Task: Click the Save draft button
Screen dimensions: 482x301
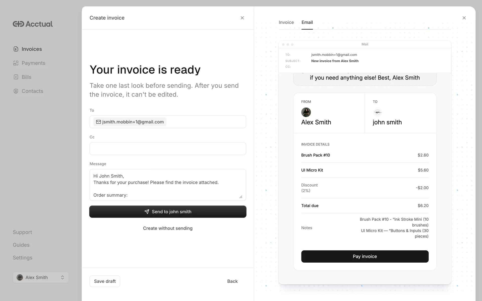Action: pos(105,281)
